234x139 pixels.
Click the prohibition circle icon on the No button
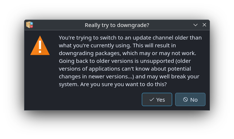(x=185, y=99)
